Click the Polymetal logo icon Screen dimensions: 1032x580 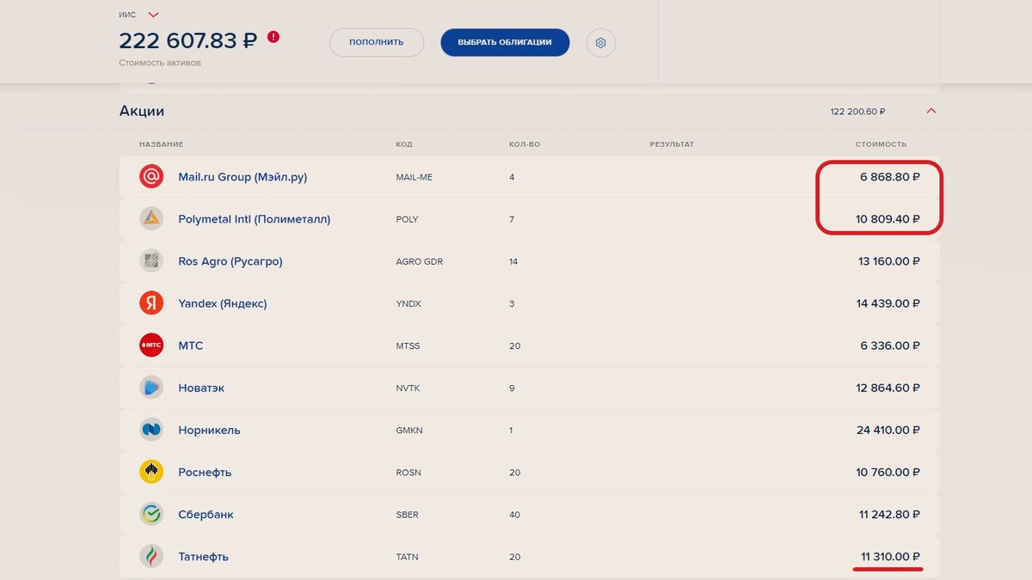[151, 219]
